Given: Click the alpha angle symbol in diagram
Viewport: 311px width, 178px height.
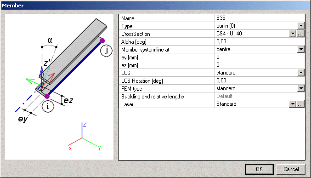Looking at the screenshot, I should pos(50,40).
